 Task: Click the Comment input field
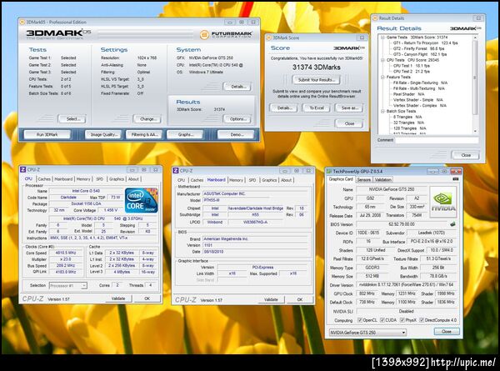[437, 140]
